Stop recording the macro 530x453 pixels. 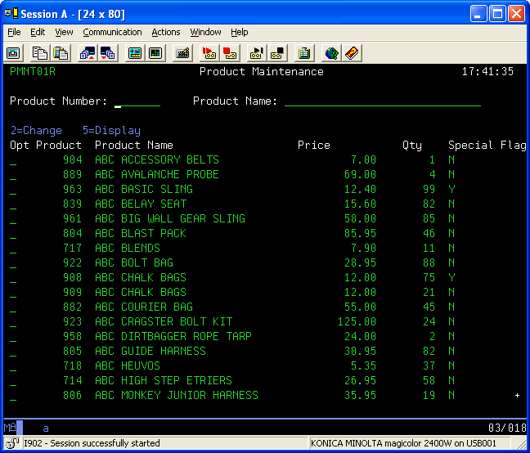tap(230, 53)
